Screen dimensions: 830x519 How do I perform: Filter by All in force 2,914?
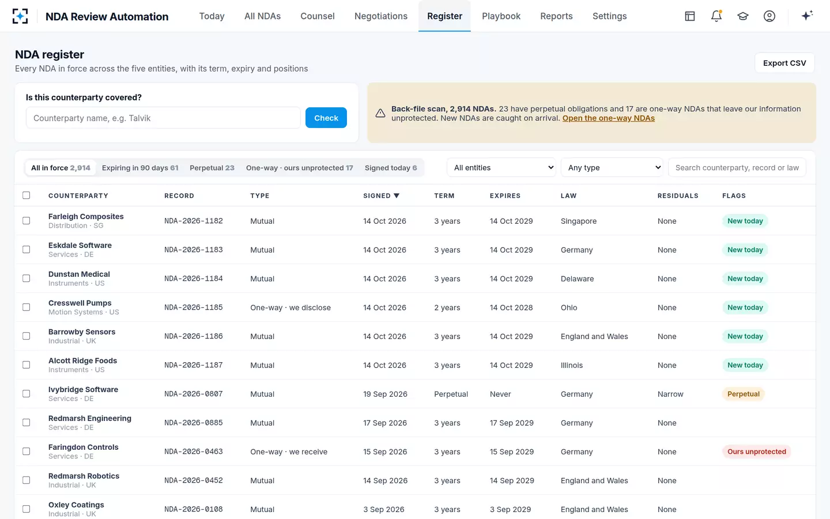[x=61, y=168]
